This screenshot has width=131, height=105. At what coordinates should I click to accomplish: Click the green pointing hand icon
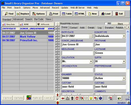coord(119,98)
